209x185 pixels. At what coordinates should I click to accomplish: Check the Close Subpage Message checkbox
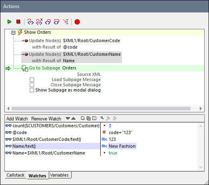coord(32,85)
